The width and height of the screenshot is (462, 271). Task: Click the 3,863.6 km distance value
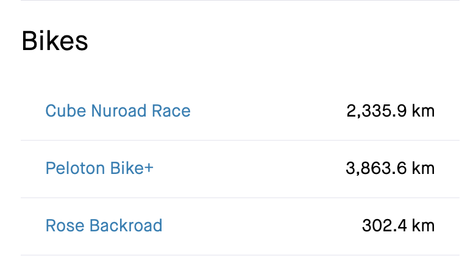pos(390,168)
